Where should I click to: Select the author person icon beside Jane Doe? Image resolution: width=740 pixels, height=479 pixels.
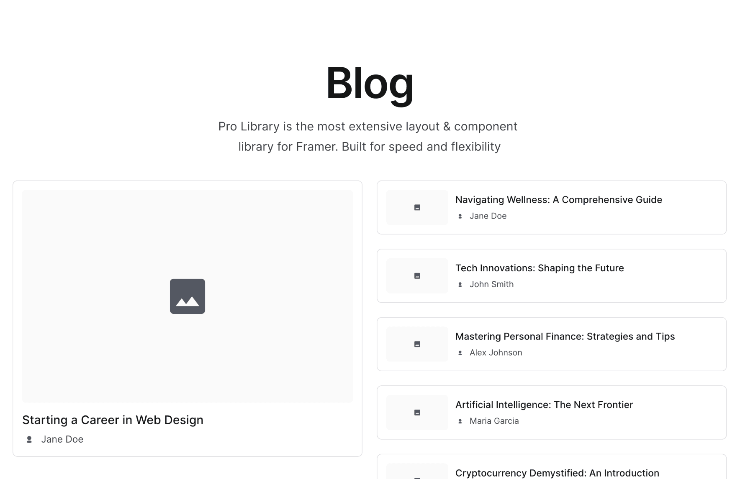[29, 439]
